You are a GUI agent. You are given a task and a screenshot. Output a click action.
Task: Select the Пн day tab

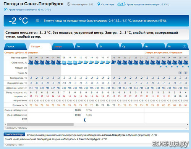[86, 46]
